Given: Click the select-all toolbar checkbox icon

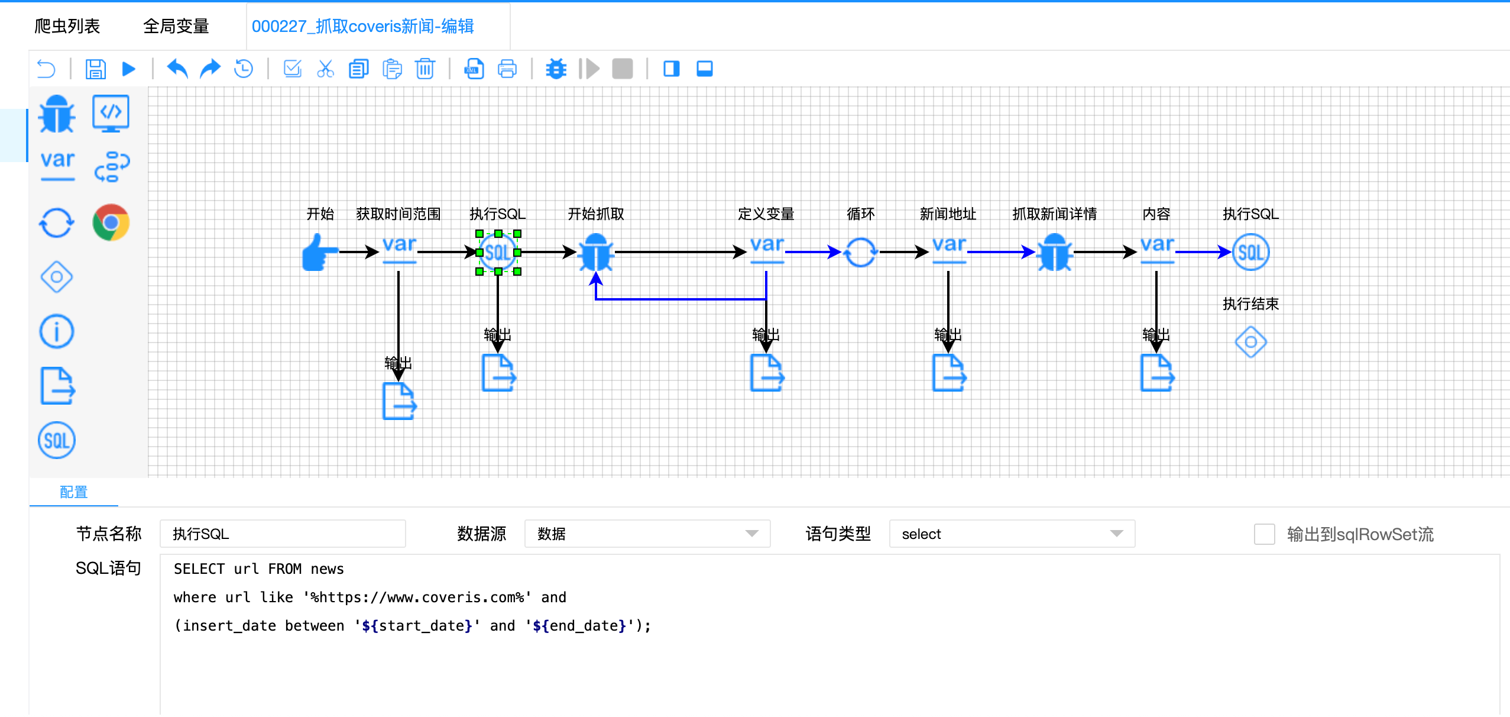Looking at the screenshot, I should tap(293, 69).
